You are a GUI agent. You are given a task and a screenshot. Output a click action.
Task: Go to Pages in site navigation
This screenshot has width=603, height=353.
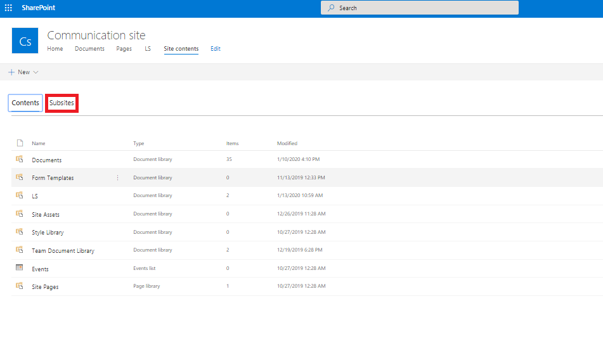pos(124,48)
